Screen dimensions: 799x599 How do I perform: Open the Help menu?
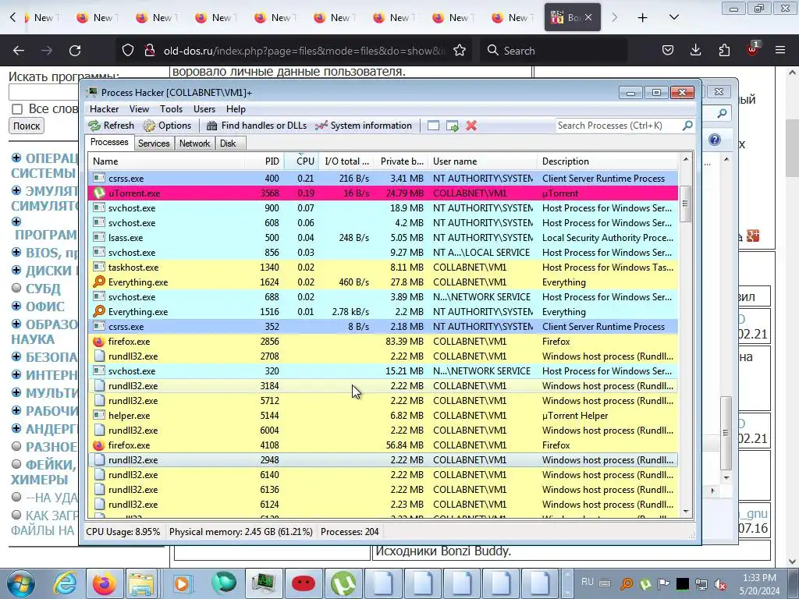pos(236,109)
